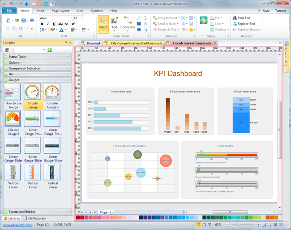Activate the Select tool in Basic Tools
The width and height of the screenshot is (291, 230).
[103, 24]
